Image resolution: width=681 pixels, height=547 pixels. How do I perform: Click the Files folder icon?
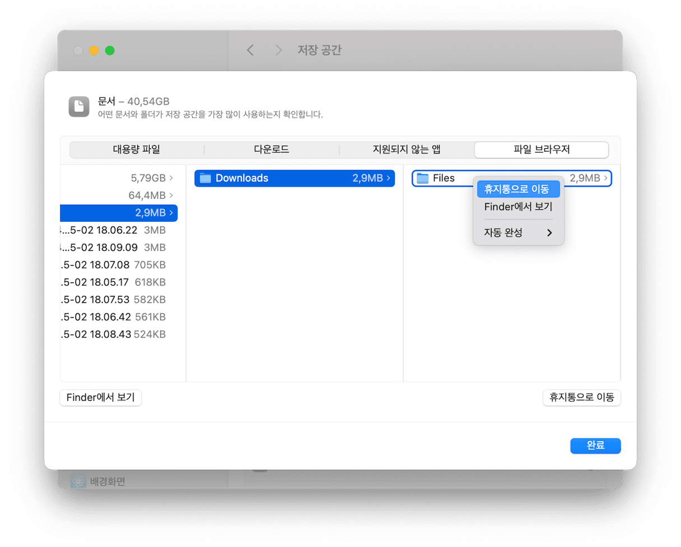[x=423, y=178]
